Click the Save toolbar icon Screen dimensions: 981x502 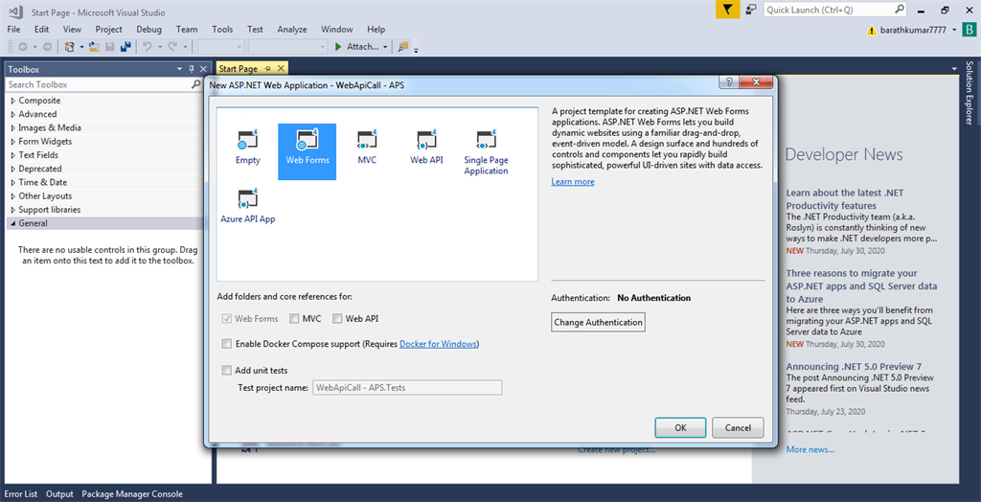coord(109,46)
